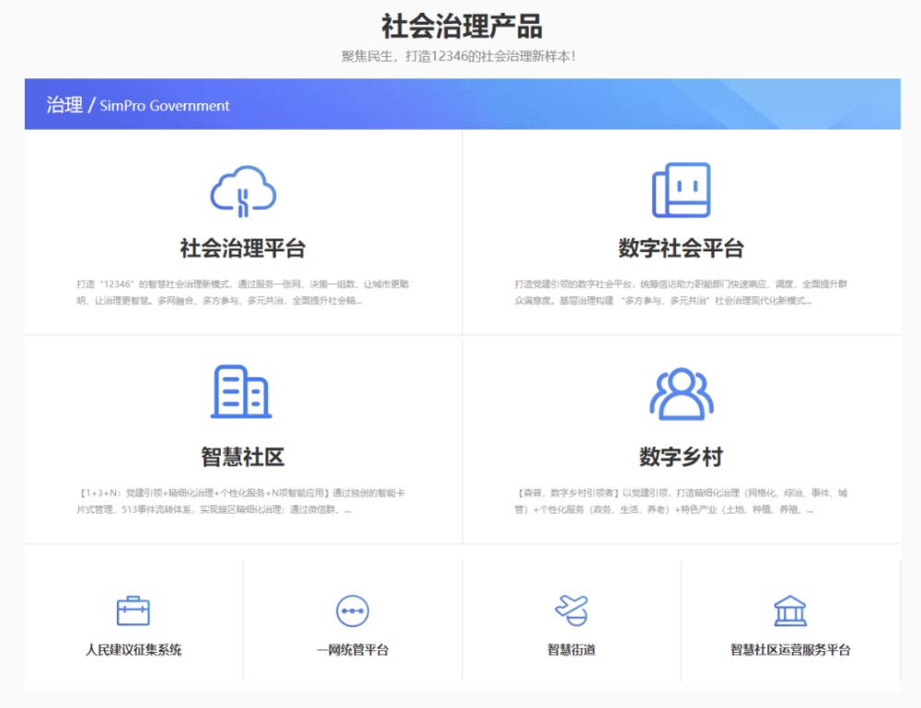Click the circular dots icon for 一网统管平台

[353, 610]
